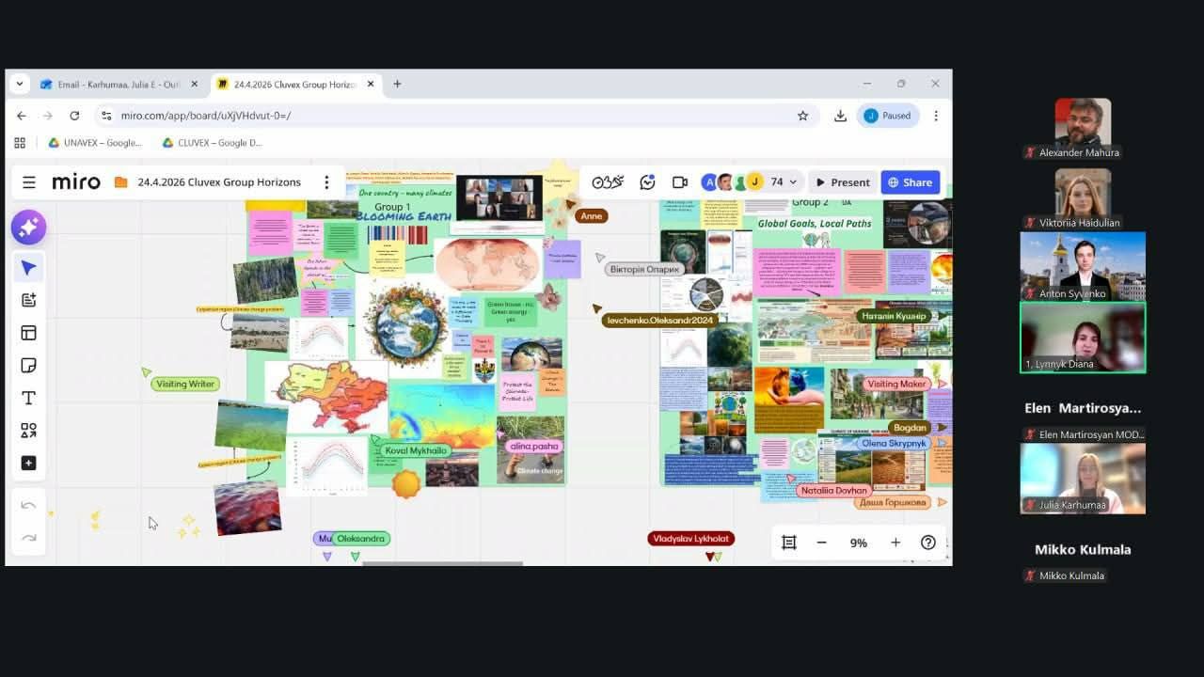Pick the sticky note tool
Viewport: 1204px width, 677px height.
[x=28, y=365]
